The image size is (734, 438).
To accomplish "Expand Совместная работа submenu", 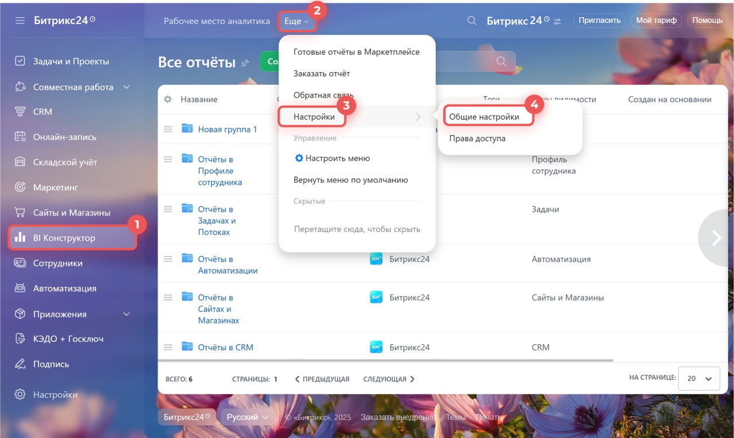I will pos(127,87).
